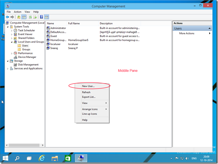Choose Line up Icons from context menu

click(x=92, y=114)
